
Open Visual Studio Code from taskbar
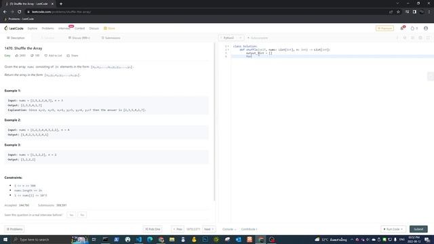(138, 239)
